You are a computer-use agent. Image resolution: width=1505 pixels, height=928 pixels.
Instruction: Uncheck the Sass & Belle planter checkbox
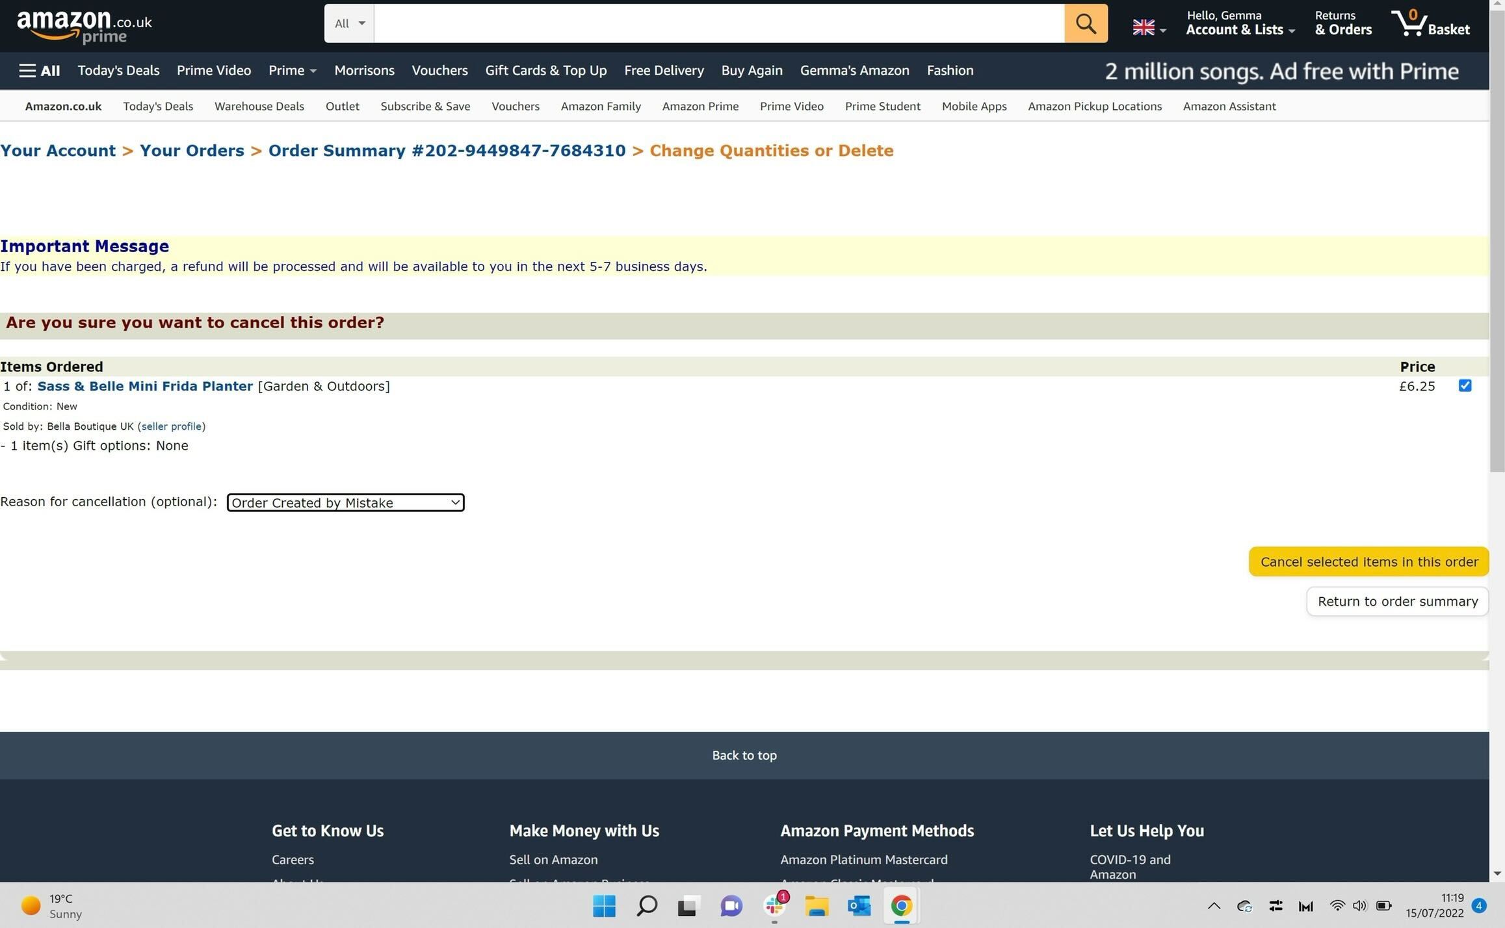[1465, 386]
